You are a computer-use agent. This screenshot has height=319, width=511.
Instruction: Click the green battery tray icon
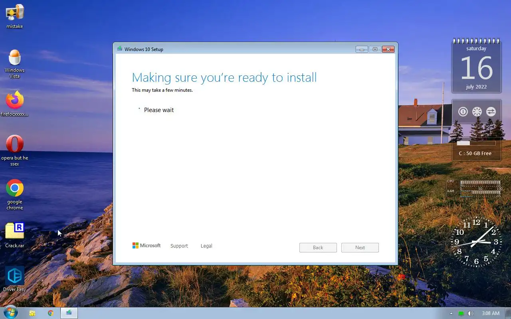tap(461, 313)
